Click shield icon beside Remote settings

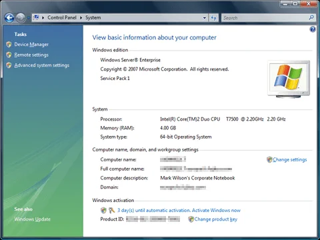click(x=9, y=55)
